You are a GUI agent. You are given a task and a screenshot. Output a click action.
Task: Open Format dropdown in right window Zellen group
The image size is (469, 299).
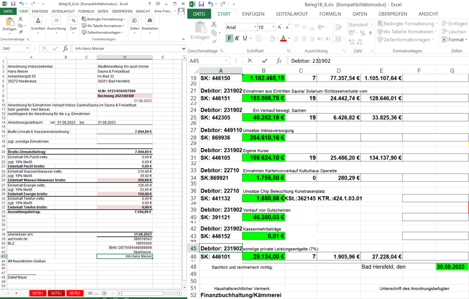coord(454,40)
